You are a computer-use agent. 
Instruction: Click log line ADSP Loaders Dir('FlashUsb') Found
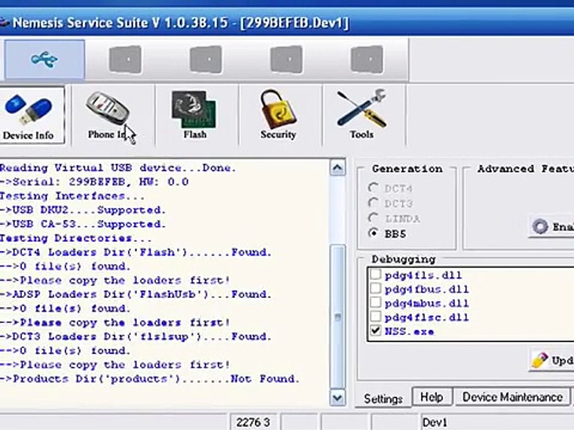[136, 294]
